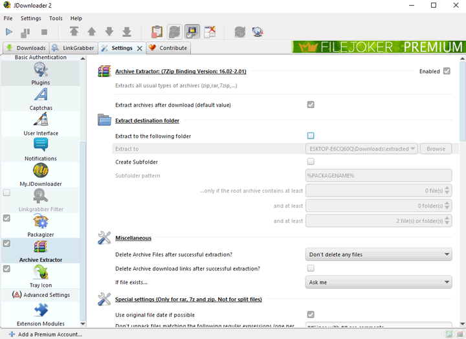
Task: Open the Tools menu
Action: click(x=56, y=18)
